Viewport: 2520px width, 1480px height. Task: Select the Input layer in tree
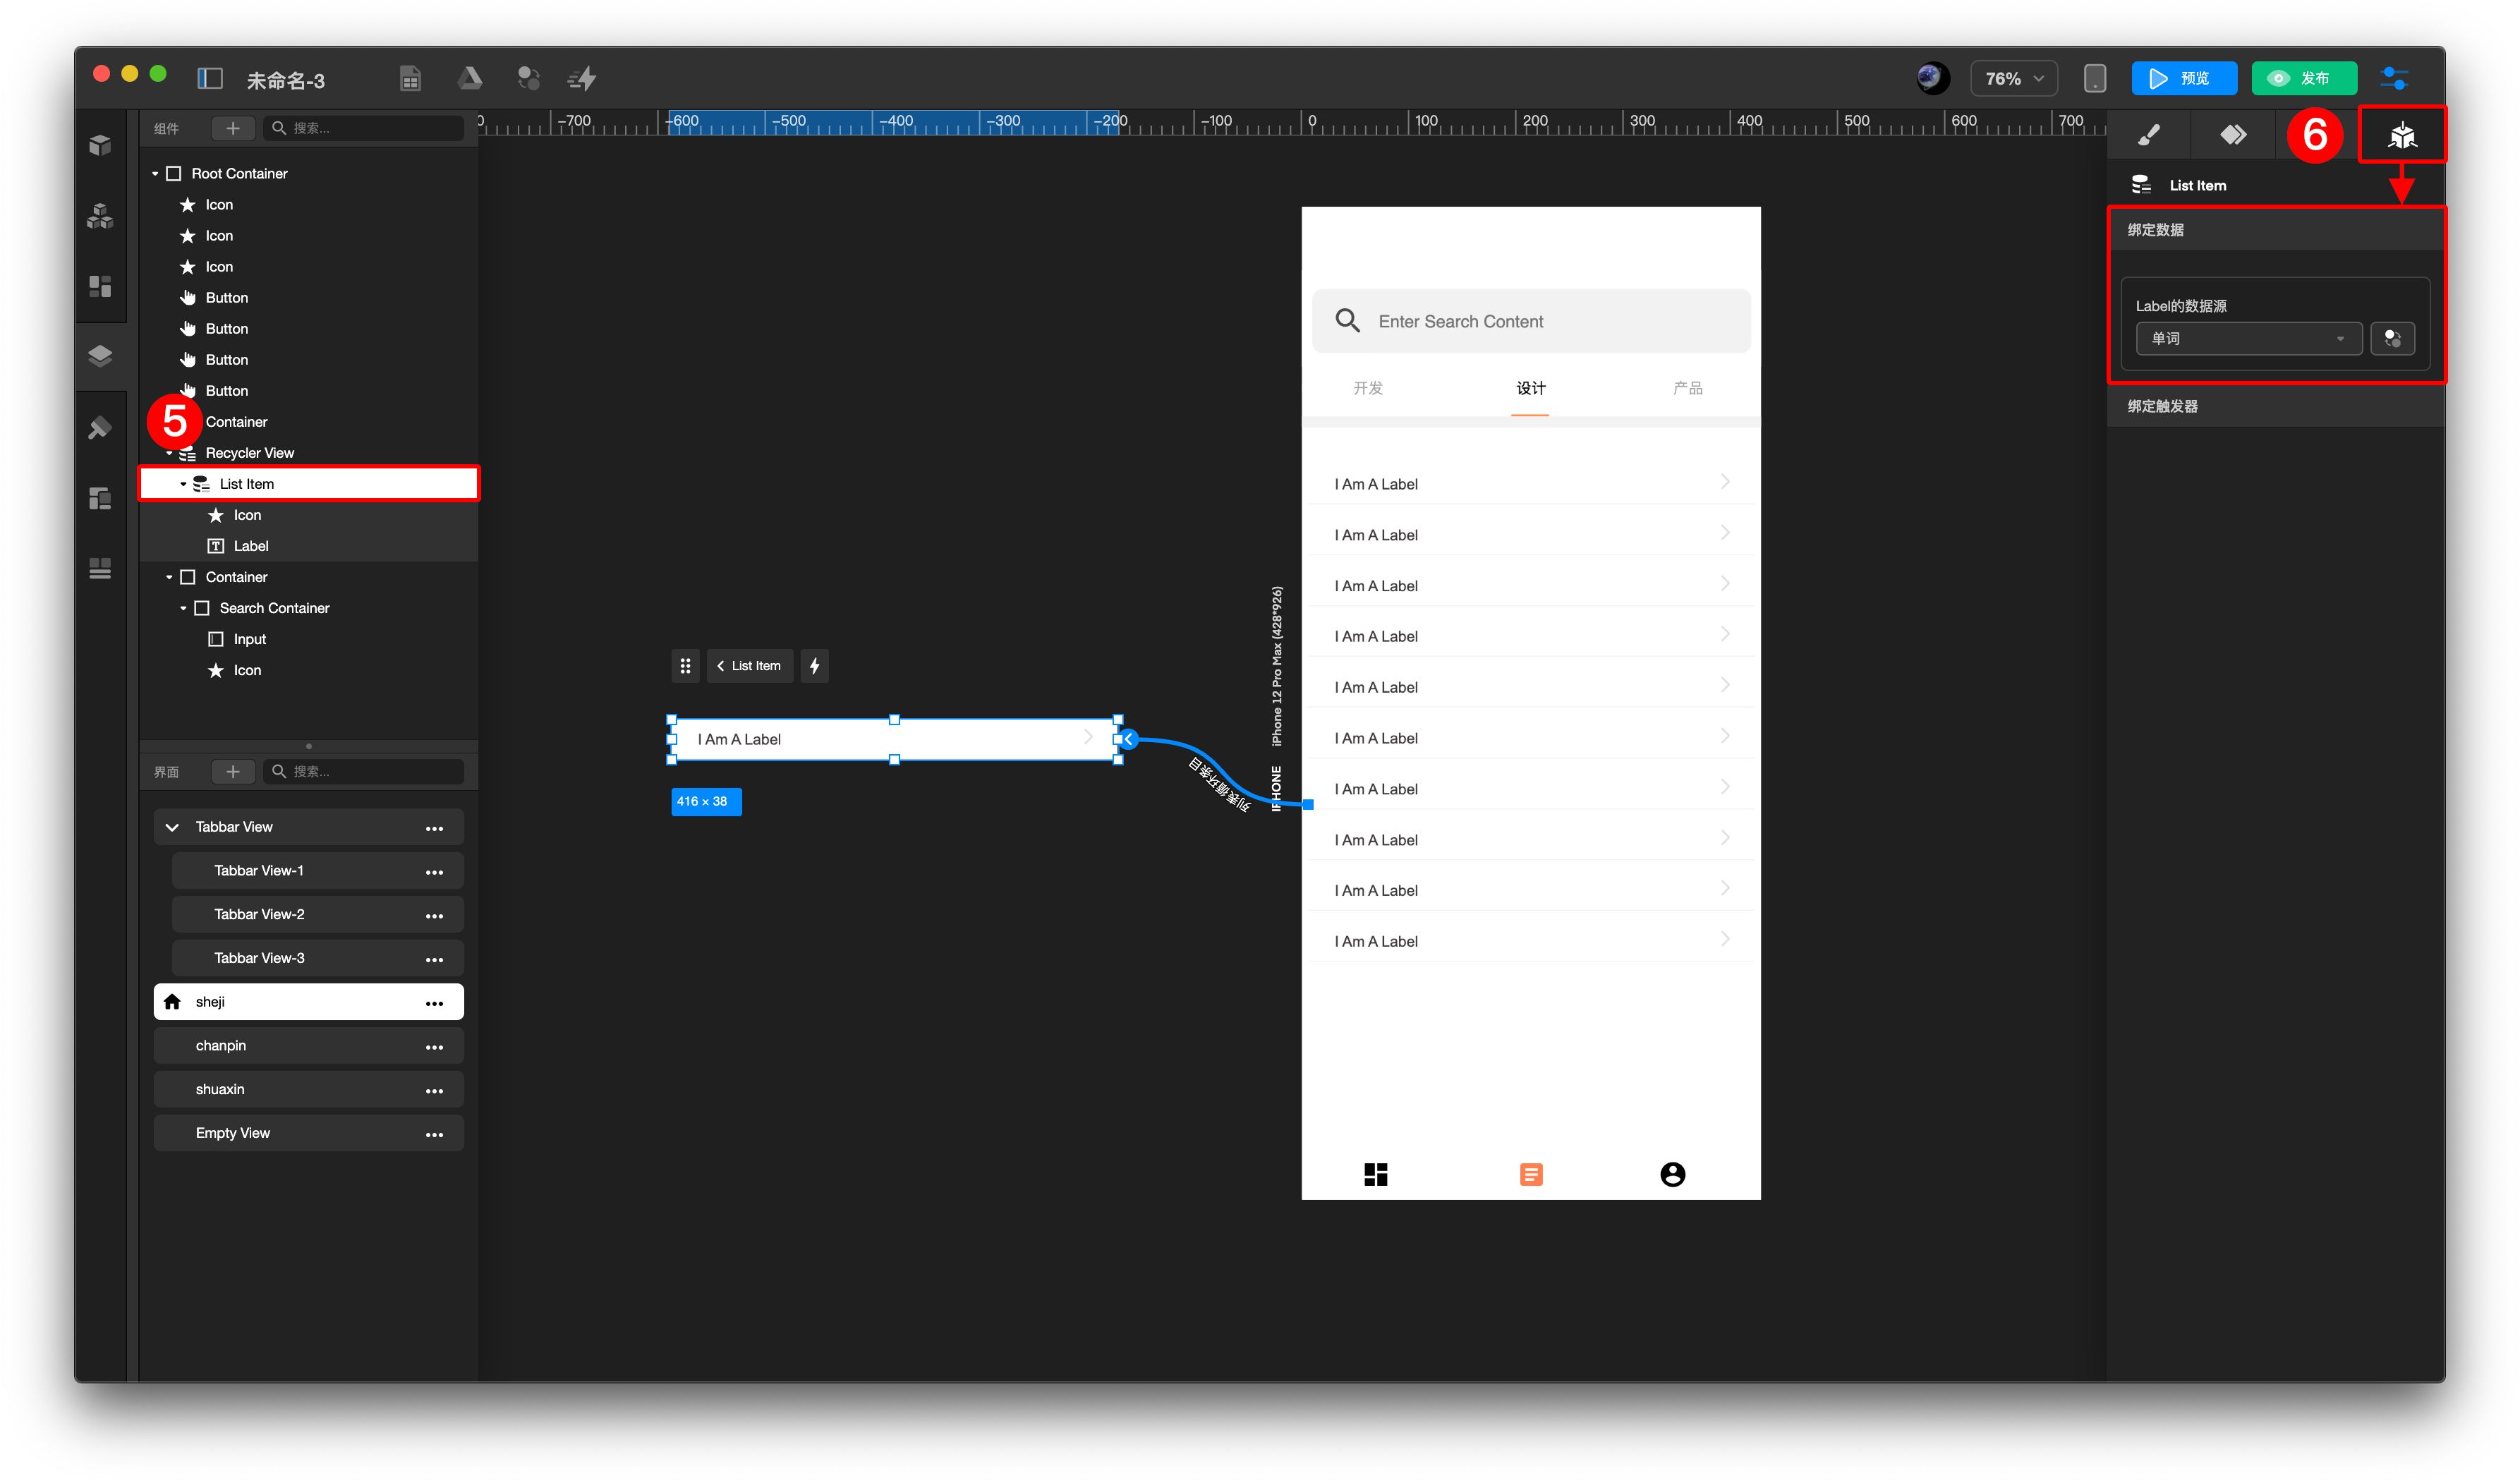pos(308,639)
